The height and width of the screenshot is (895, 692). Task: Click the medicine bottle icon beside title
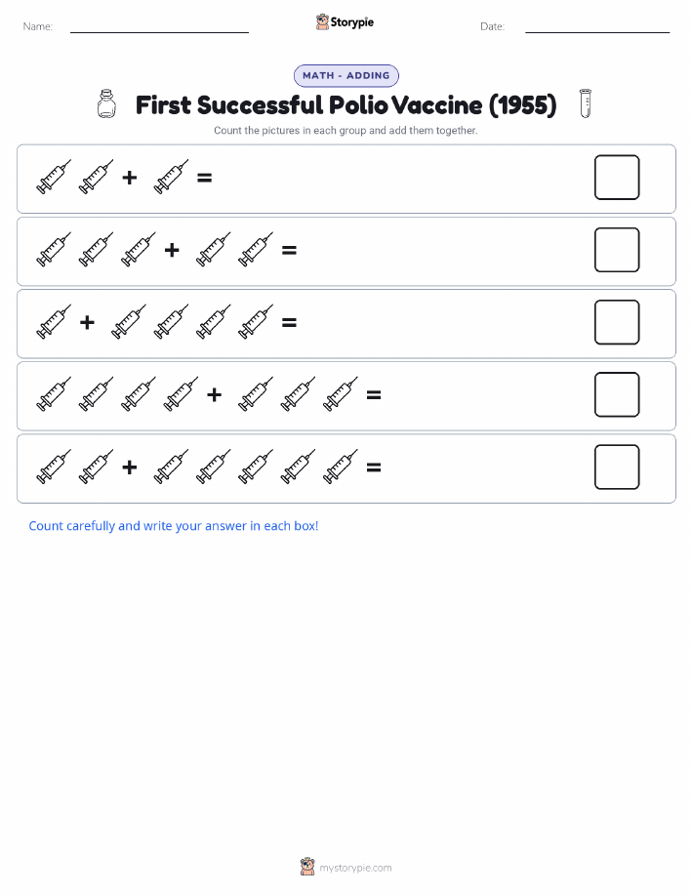pos(106,103)
